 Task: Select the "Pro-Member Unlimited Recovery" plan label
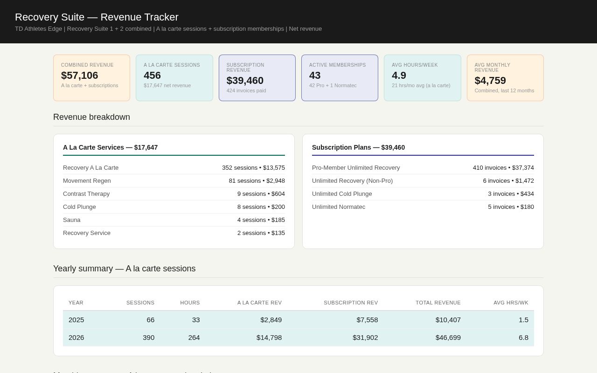point(356,168)
